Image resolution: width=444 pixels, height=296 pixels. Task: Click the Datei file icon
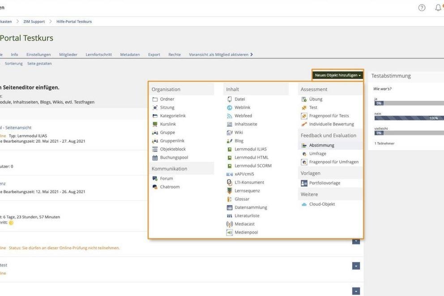pos(229,99)
